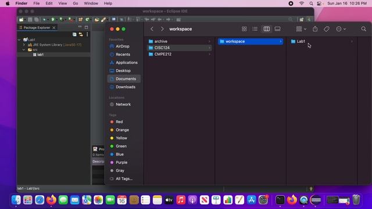The image size is (372, 209).
Task: Switch Finder to icon view
Action: click(x=244, y=29)
